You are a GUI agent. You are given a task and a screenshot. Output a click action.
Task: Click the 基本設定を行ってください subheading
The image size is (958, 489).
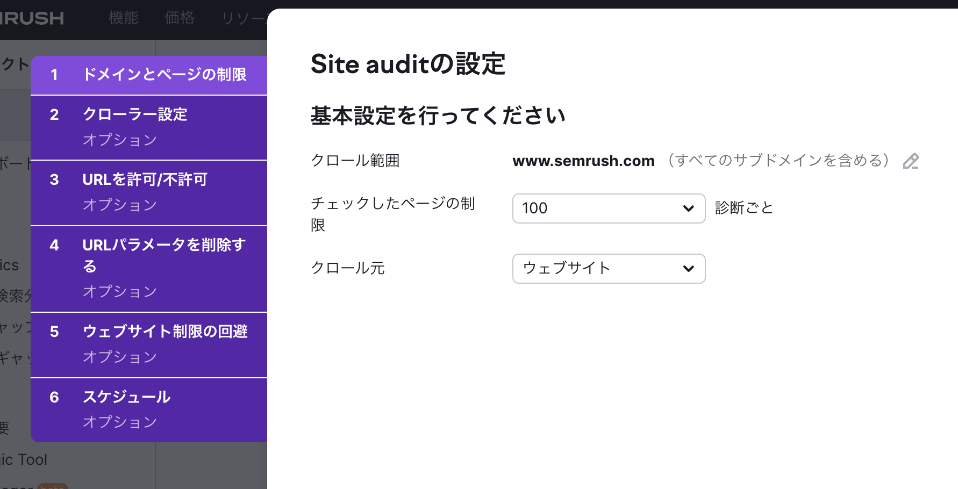click(x=438, y=116)
